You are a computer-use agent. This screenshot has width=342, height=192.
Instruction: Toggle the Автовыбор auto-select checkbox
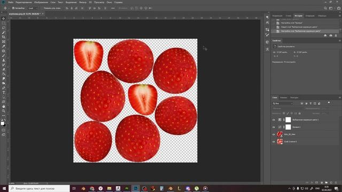tap(13, 8)
